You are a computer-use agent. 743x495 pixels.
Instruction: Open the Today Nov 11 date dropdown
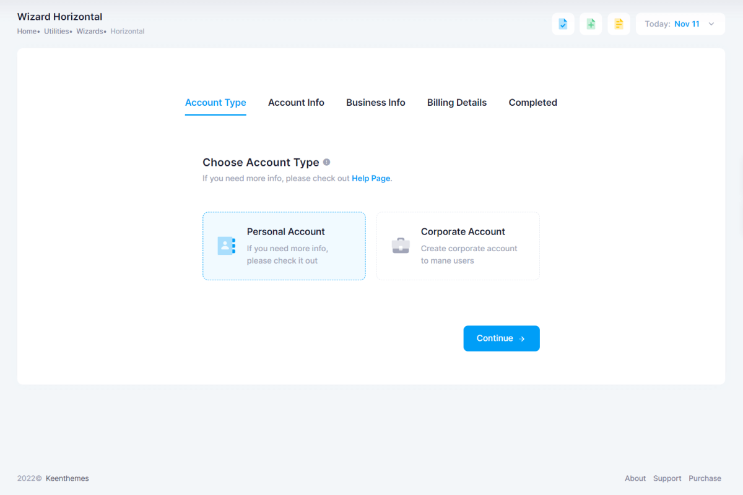(x=680, y=24)
